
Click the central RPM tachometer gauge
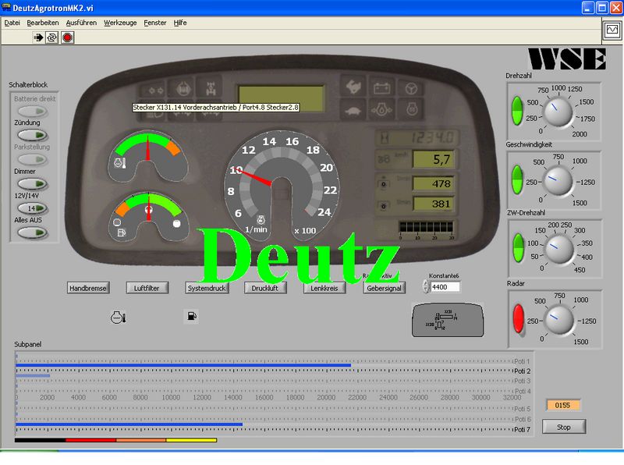[x=282, y=185]
